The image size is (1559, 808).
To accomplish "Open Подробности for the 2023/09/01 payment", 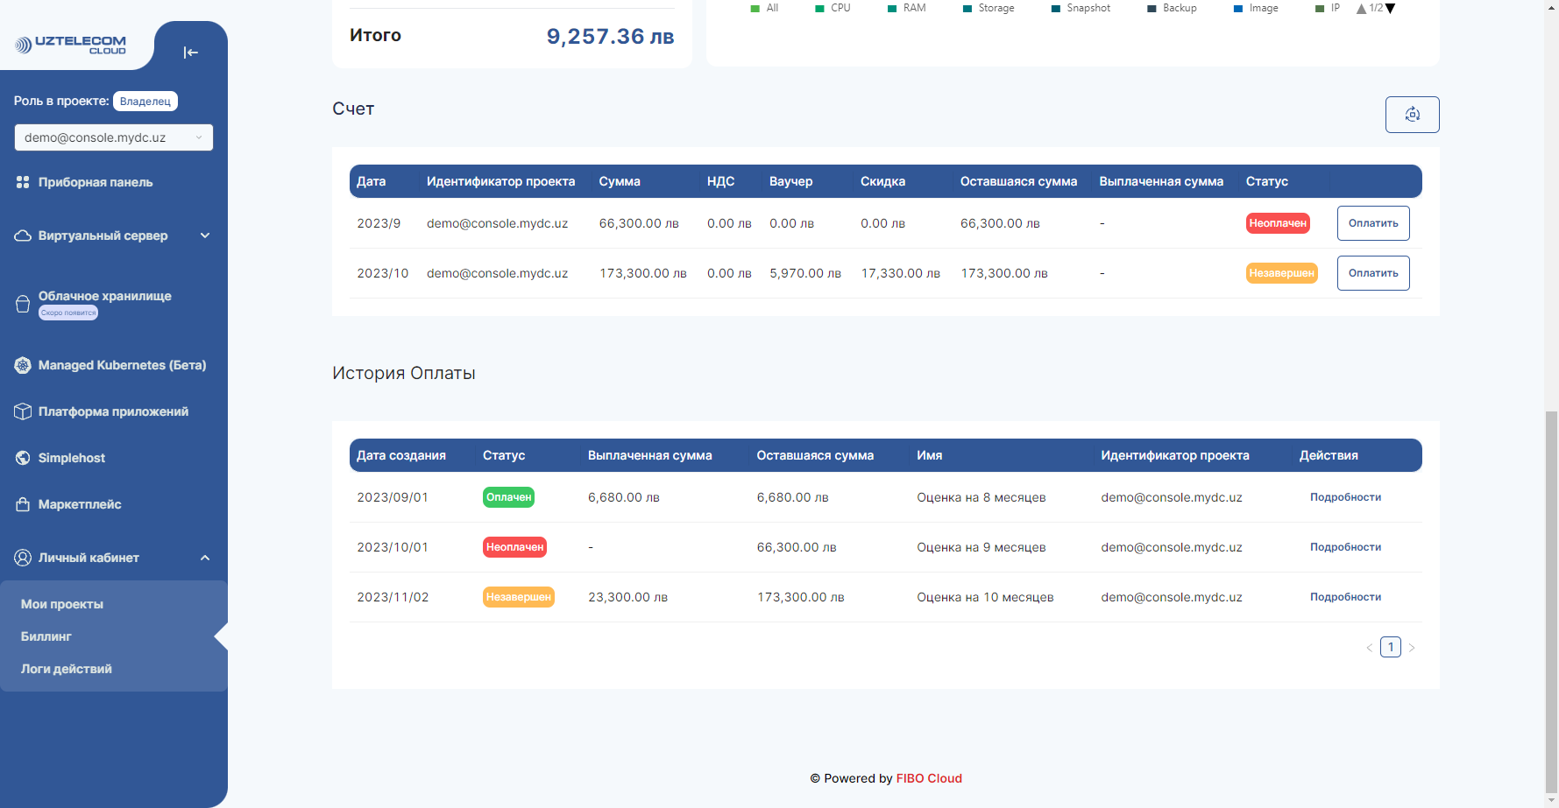I will (x=1344, y=496).
